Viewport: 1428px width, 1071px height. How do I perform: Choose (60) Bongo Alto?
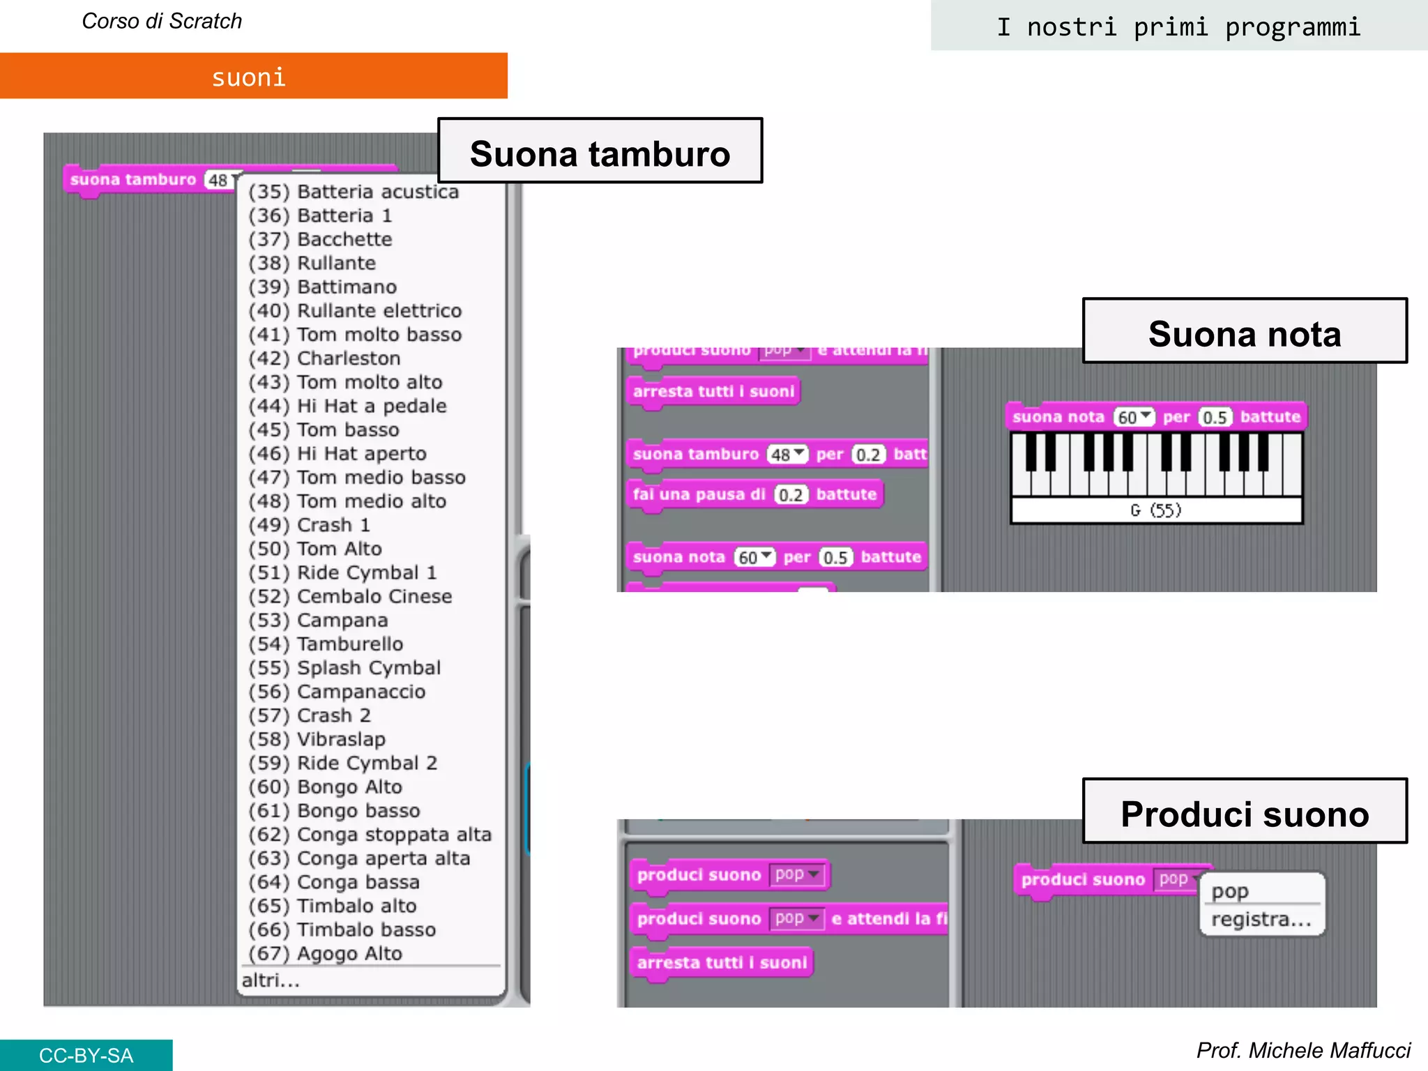point(325,787)
